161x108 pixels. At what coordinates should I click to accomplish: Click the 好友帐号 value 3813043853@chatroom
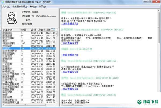44,16
